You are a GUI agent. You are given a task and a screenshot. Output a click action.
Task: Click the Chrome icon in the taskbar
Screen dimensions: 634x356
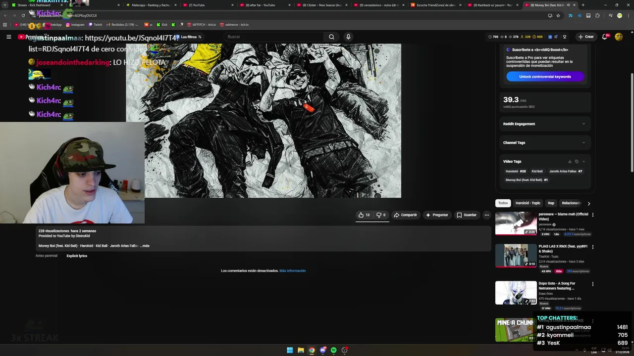click(312, 350)
